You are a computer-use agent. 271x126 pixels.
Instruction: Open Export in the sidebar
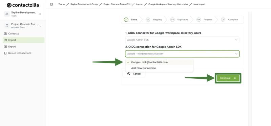23,47
